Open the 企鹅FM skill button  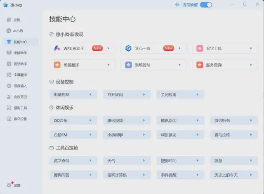[x=73, y=135]
